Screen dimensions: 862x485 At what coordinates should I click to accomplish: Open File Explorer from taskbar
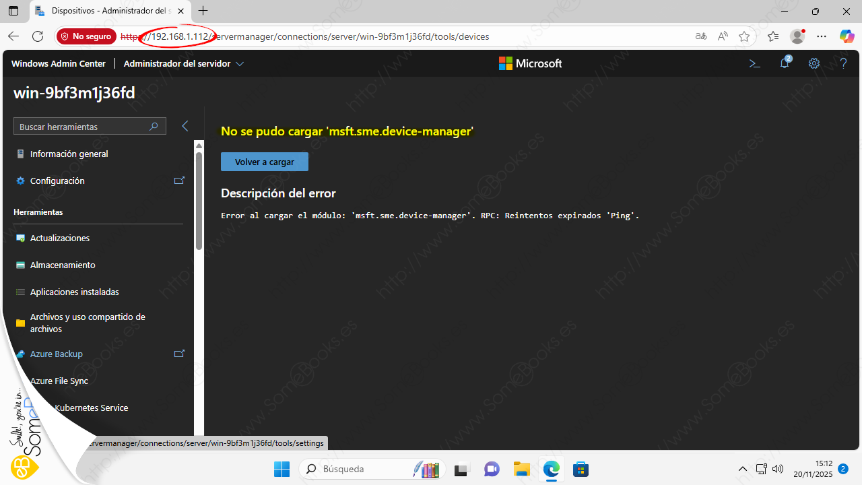521,469
